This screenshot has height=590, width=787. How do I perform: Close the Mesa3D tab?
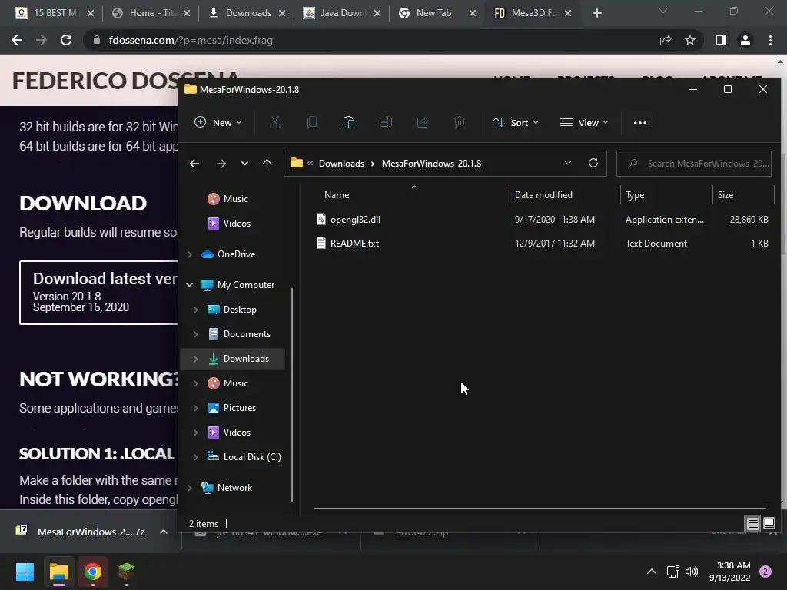click(x=568, y=13)
